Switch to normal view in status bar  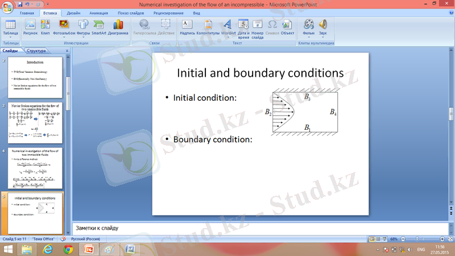[x=371, y=240]
